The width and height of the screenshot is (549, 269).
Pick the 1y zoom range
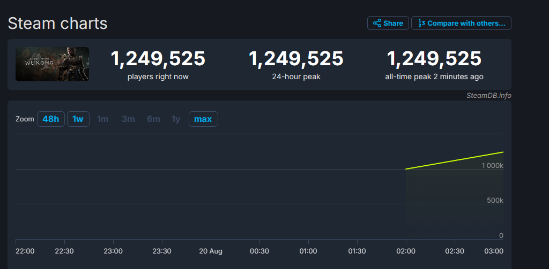coord(176,119)
